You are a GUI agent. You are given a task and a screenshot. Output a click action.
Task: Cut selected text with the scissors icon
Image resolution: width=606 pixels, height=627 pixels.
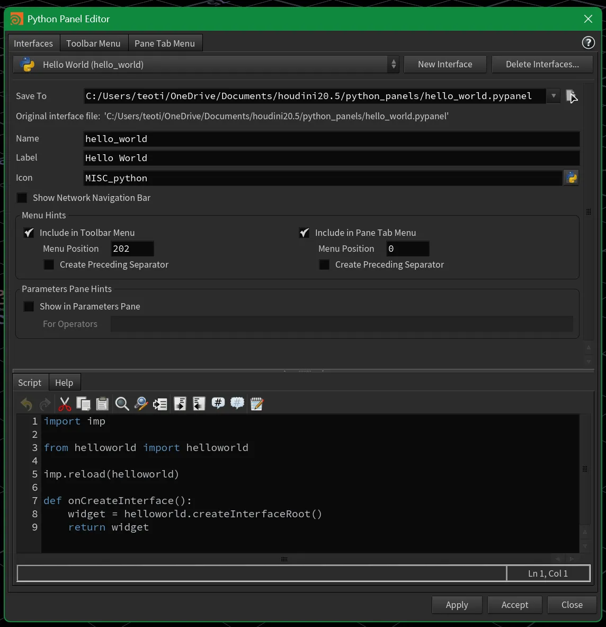point(65,403)
